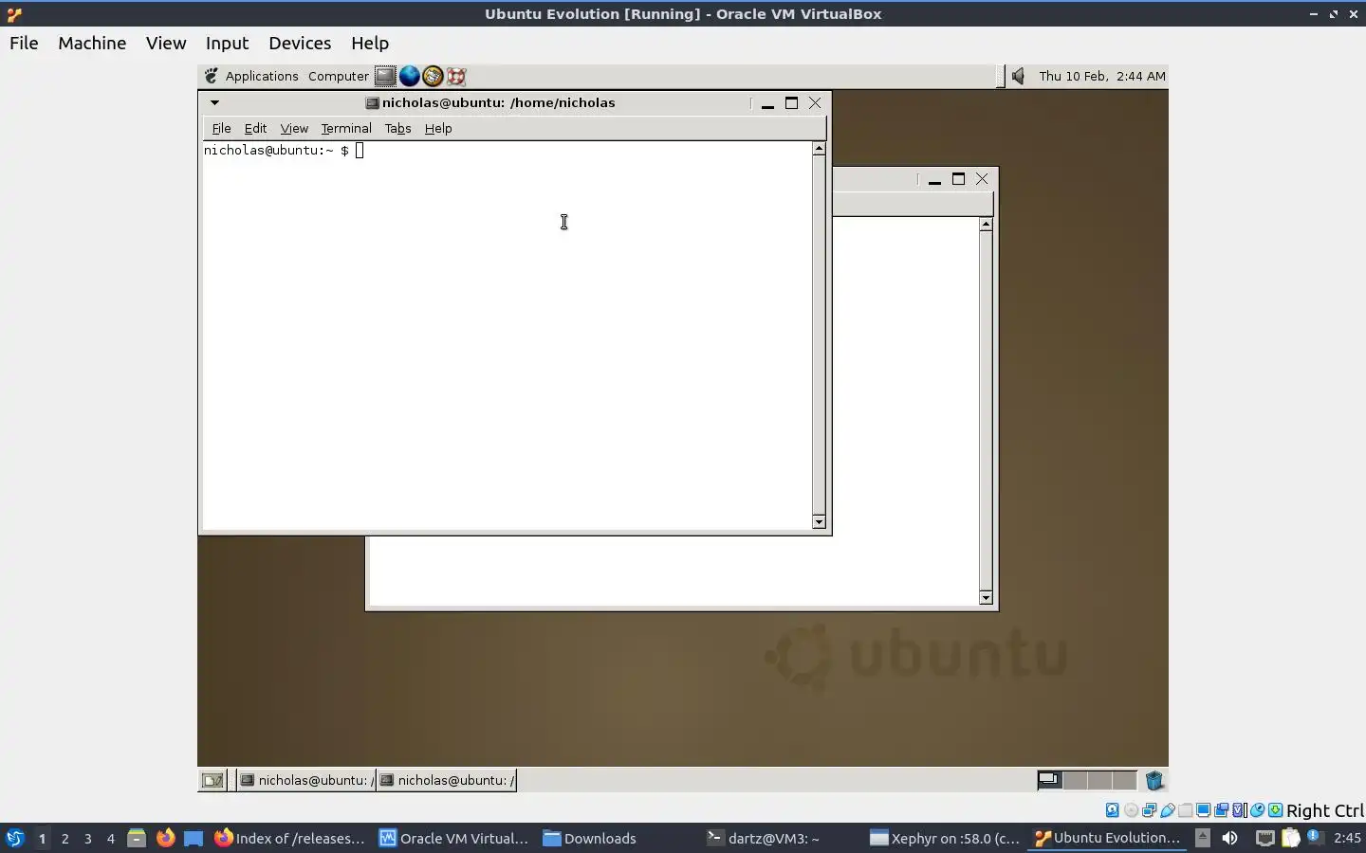The width and height of the screenshot is (1366, 853).
Task: Click the VirtualBox hard disk activity icon
Action: 1113,810
